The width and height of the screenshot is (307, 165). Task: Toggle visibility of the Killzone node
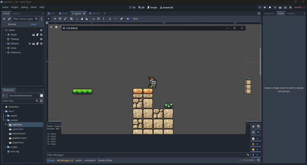41,44
